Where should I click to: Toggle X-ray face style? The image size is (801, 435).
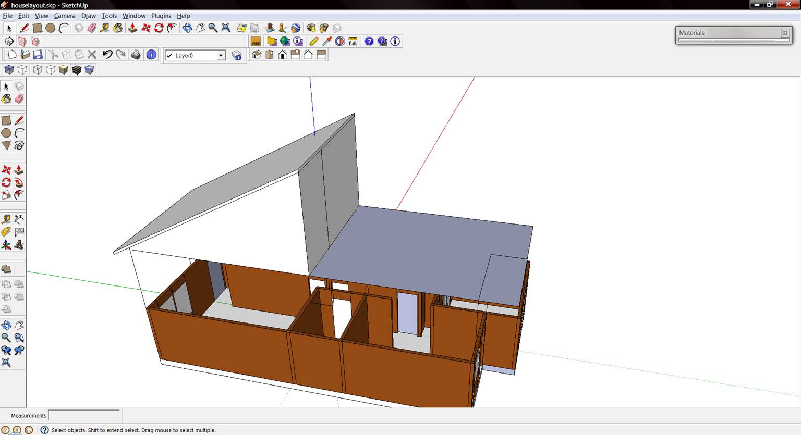pos(9,70)
